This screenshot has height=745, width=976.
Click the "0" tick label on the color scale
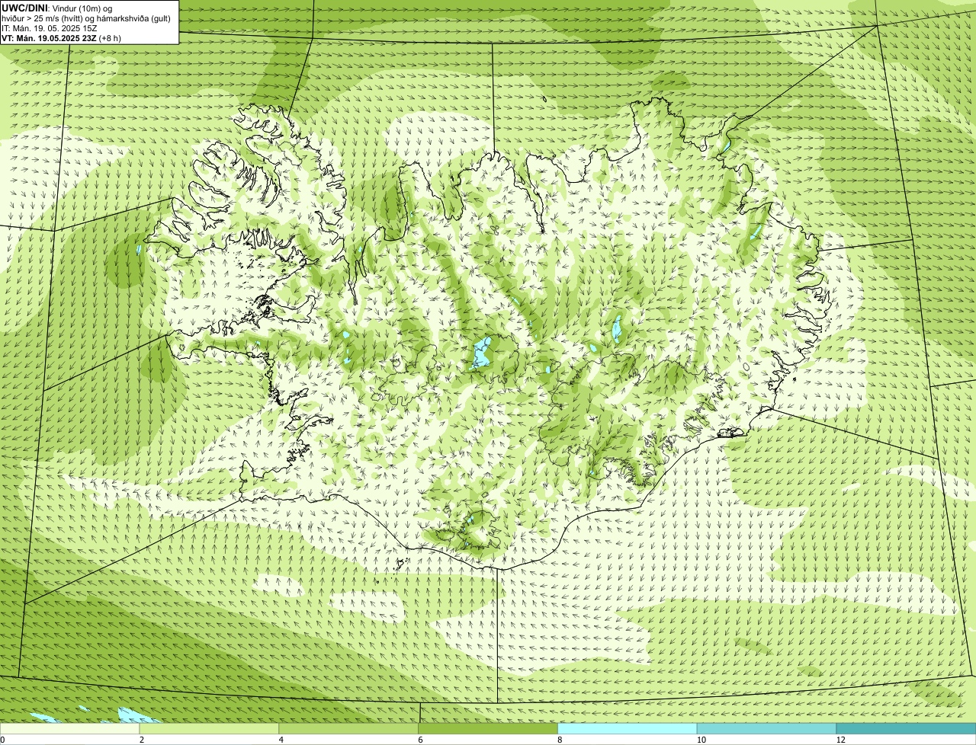(x=2, y=740)
